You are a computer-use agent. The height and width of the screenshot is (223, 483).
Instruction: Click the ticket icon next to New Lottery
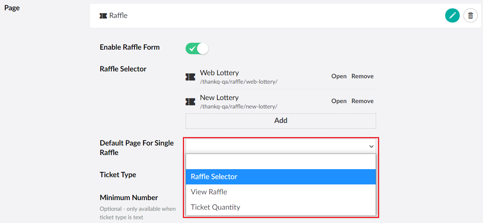pos(190,101)
